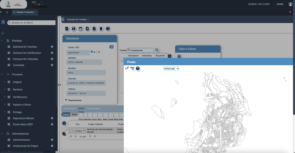
Task: Select the N radio button
Action: coord(92,52)
